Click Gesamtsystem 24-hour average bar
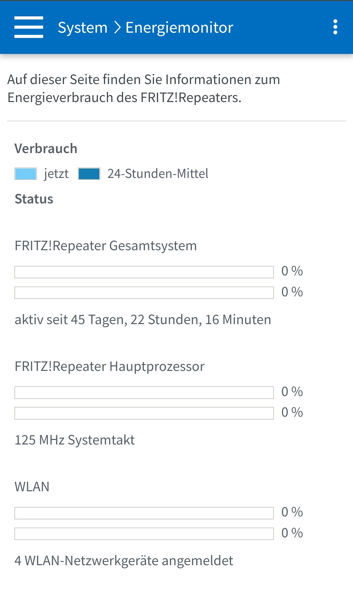Screen dimensions: 353x592 tap(144, 293)
